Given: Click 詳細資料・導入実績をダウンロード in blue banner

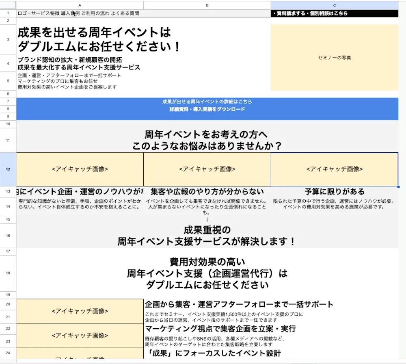Looking at the screenshot, I should [x=207, y=109].
